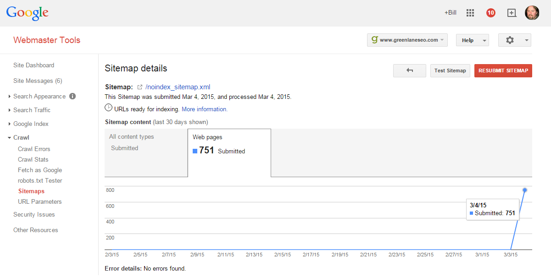Open Fetch as Google
The image size is (551, 277).
pos(40,170)
